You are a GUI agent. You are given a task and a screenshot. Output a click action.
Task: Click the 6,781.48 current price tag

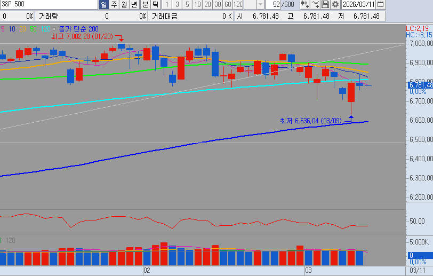pyautogui.click(x=421, y=85)
